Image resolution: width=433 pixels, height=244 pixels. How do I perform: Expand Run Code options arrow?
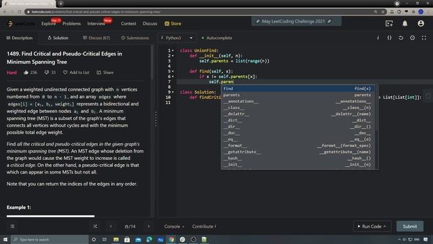[385, 226]
